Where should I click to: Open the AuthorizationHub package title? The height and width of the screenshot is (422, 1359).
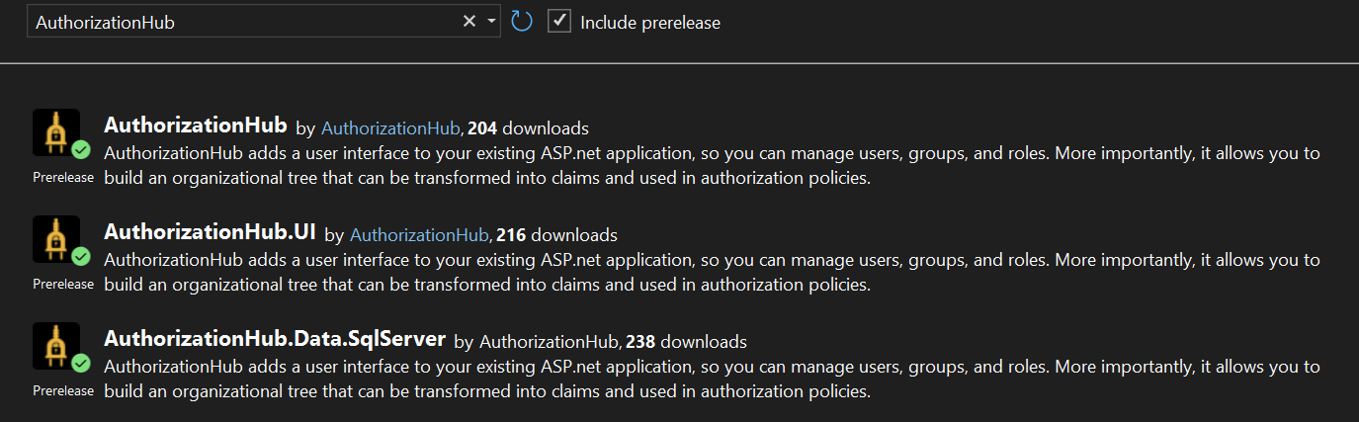[x=195, y=126]
